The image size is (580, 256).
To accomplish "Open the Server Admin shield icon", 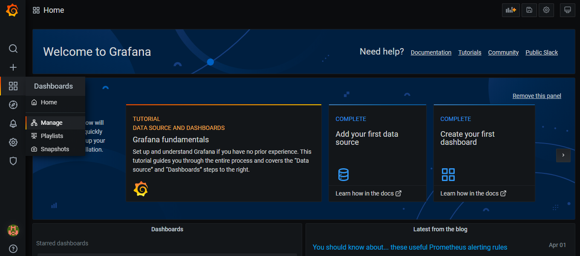I will coord(13,161).
